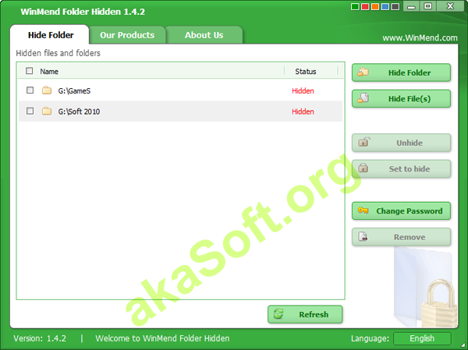The height and width of the screenshot is (350, 468).
Task: Open the English language dropdown
Action: pos(422,338)
